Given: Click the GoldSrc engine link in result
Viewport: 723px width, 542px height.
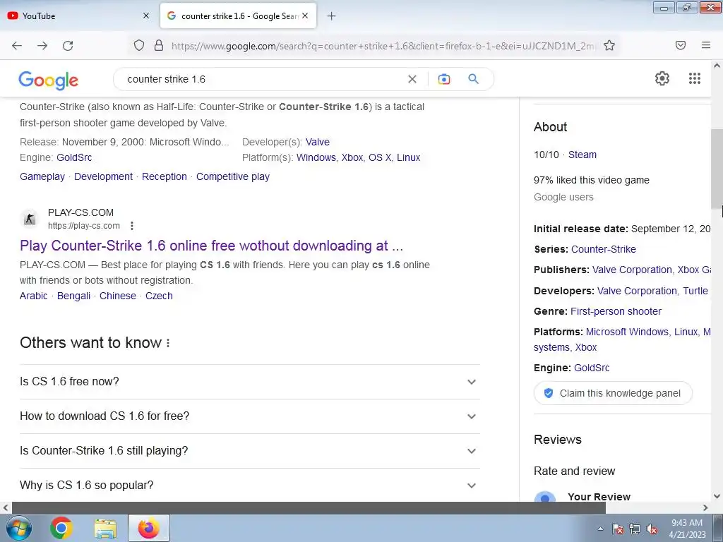Looking at the screenshot, I should [x=74, y=157].
